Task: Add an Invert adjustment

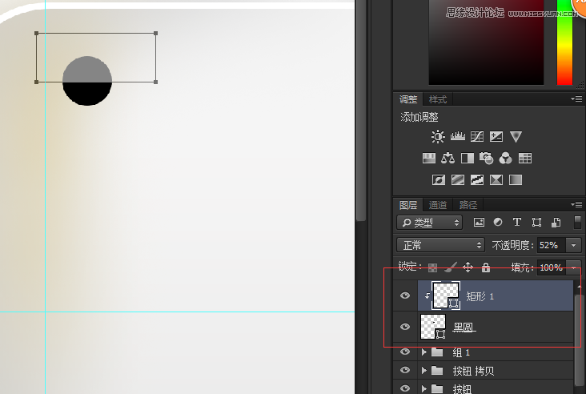Action: click(x=439, y=180)
